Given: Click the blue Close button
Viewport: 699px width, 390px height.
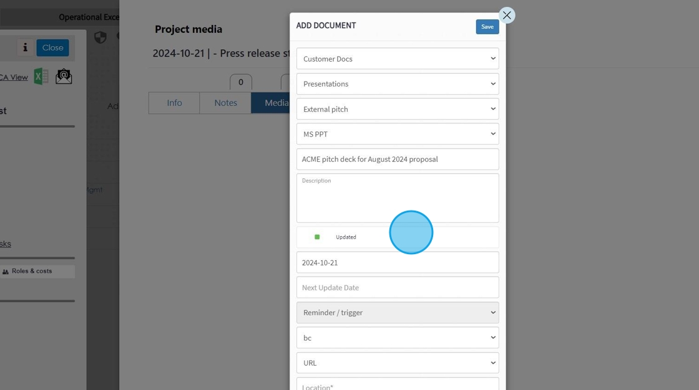Looking at the screenshot, I should [52, 47].
